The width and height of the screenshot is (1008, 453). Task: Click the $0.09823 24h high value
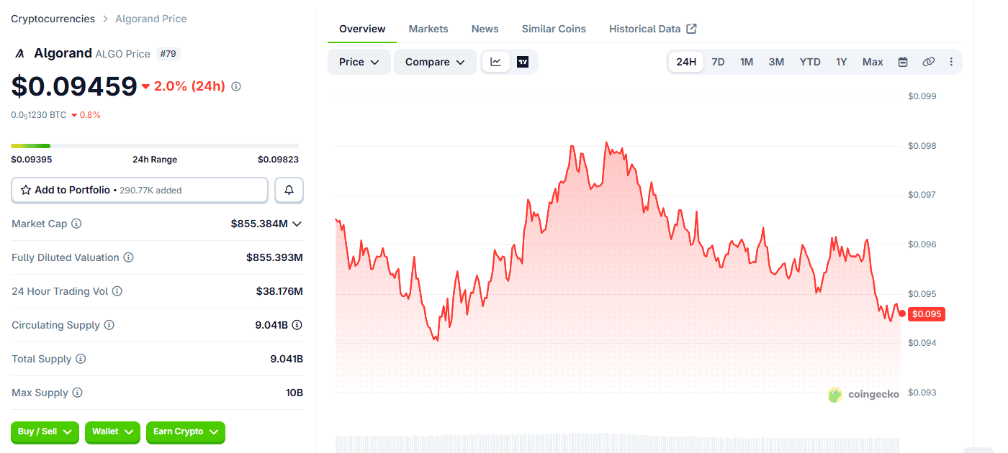tap(278, 160)
